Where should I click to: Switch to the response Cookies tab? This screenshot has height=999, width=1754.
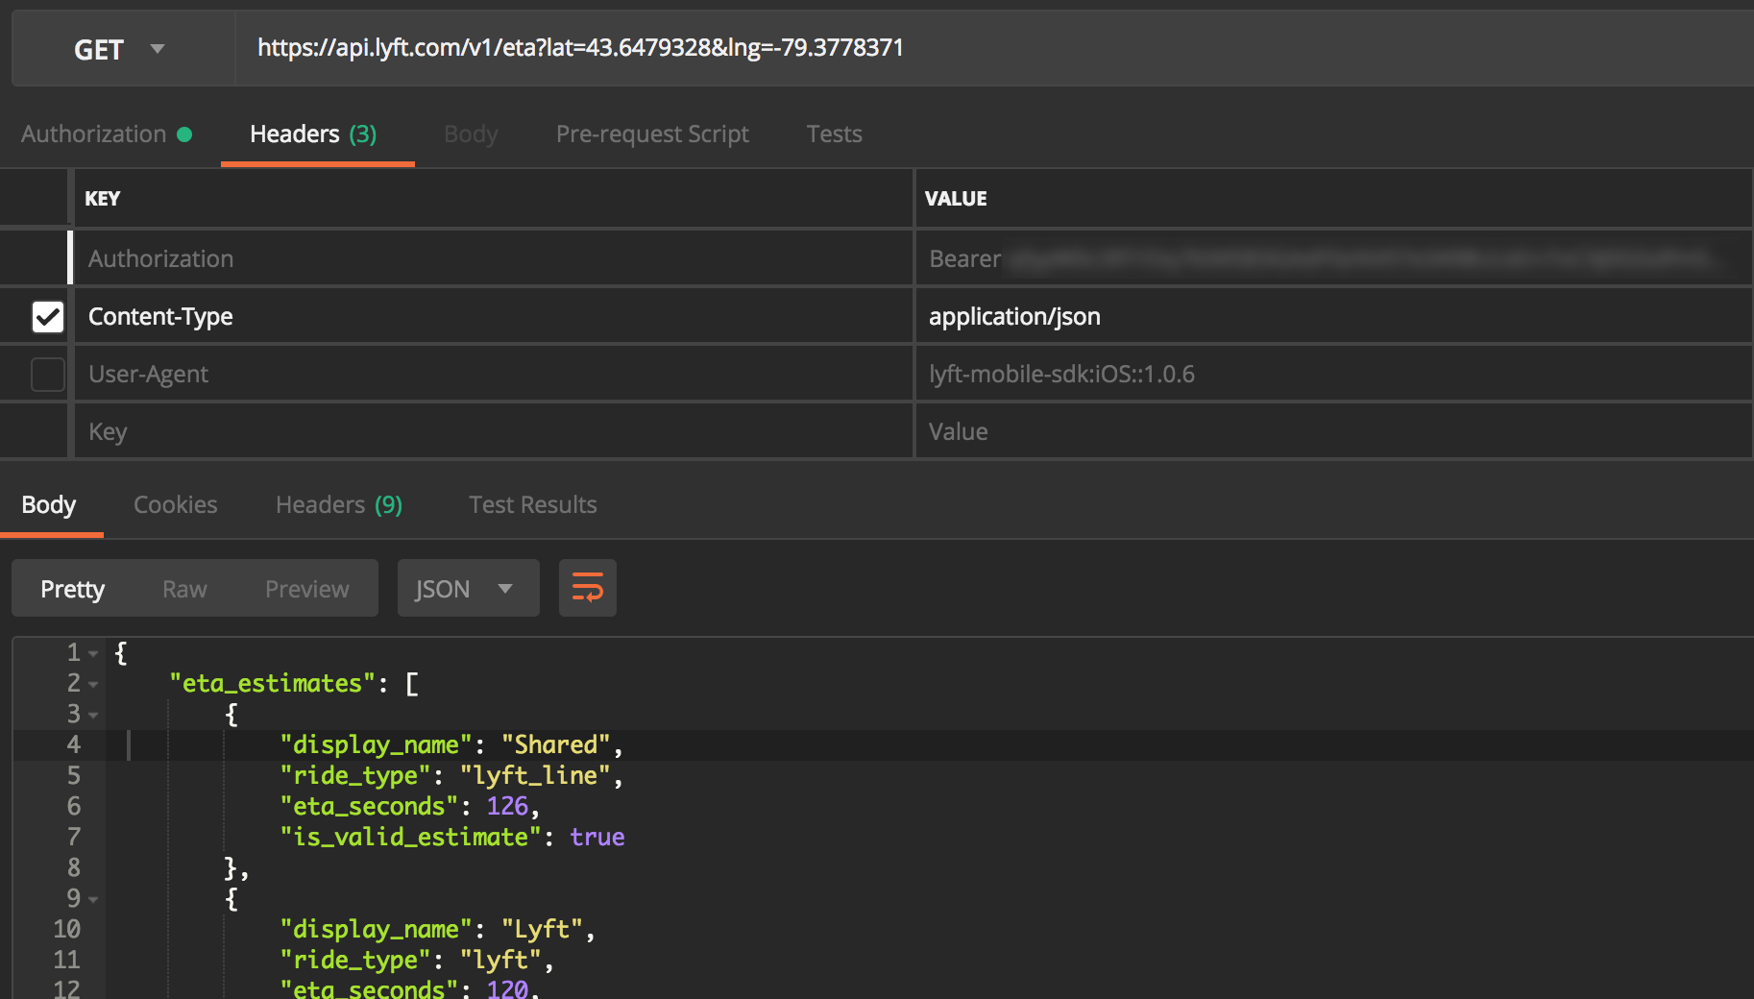[x=176, y=504]
